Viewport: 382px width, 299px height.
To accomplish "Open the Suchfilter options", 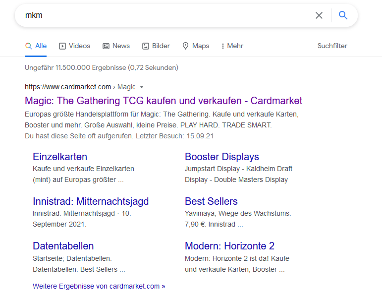I will point(332,46).
